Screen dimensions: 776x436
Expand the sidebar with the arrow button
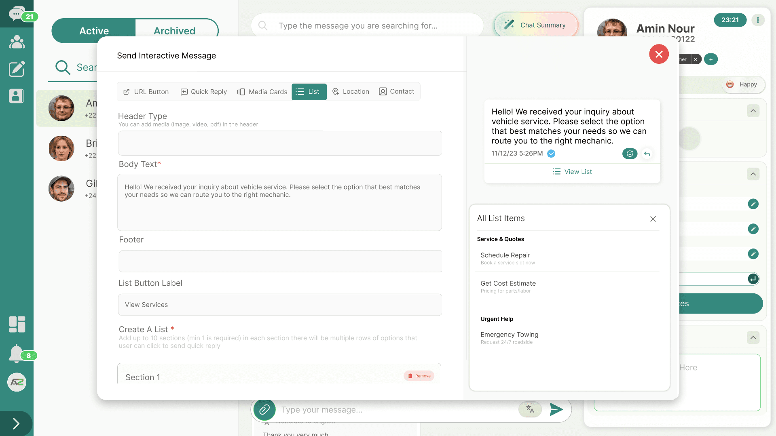point(16,423)
